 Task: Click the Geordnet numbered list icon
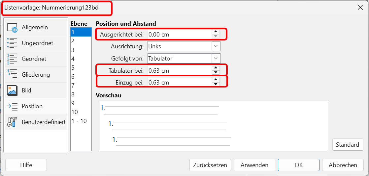(12, 59)
